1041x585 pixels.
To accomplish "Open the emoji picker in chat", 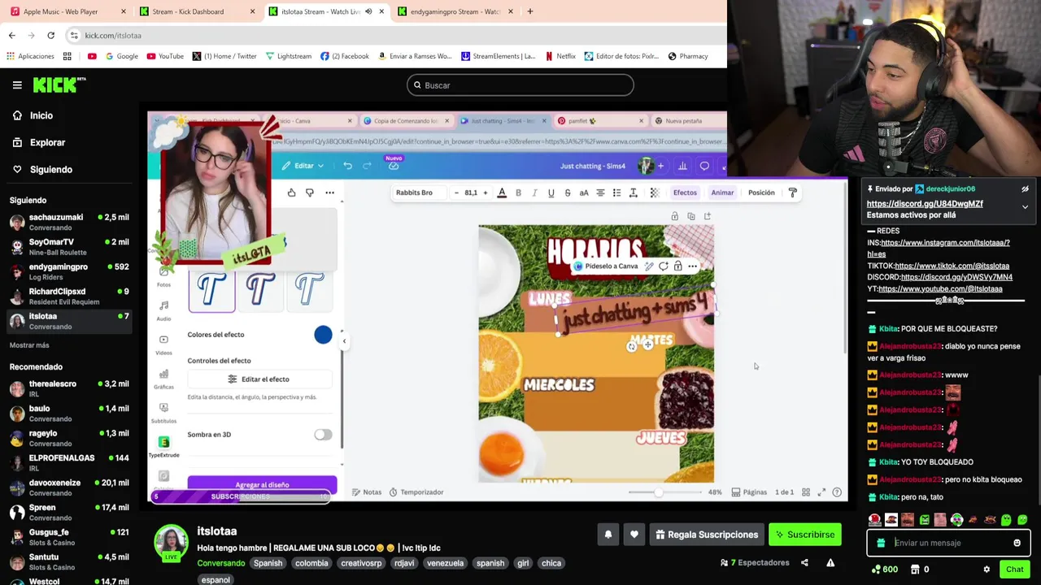I will click(x=1017, y=543).
